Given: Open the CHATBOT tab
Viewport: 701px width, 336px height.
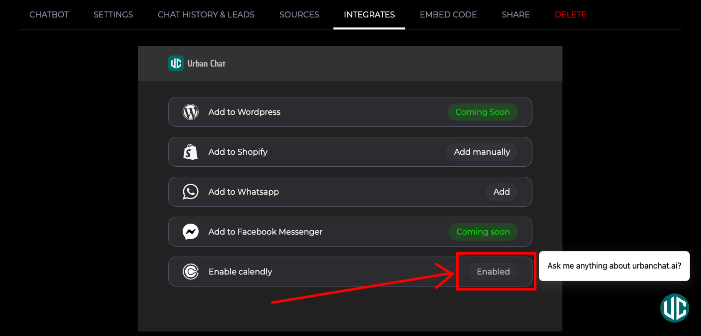Looking at the screenshot, I should click(x=49, y=15).
